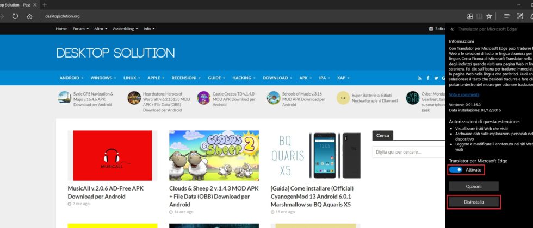Image resolution: width=533 pixels, height=228 pixels.
Task: Open Schools of Magic v.3.16 text link
Action: pos(303,99)
